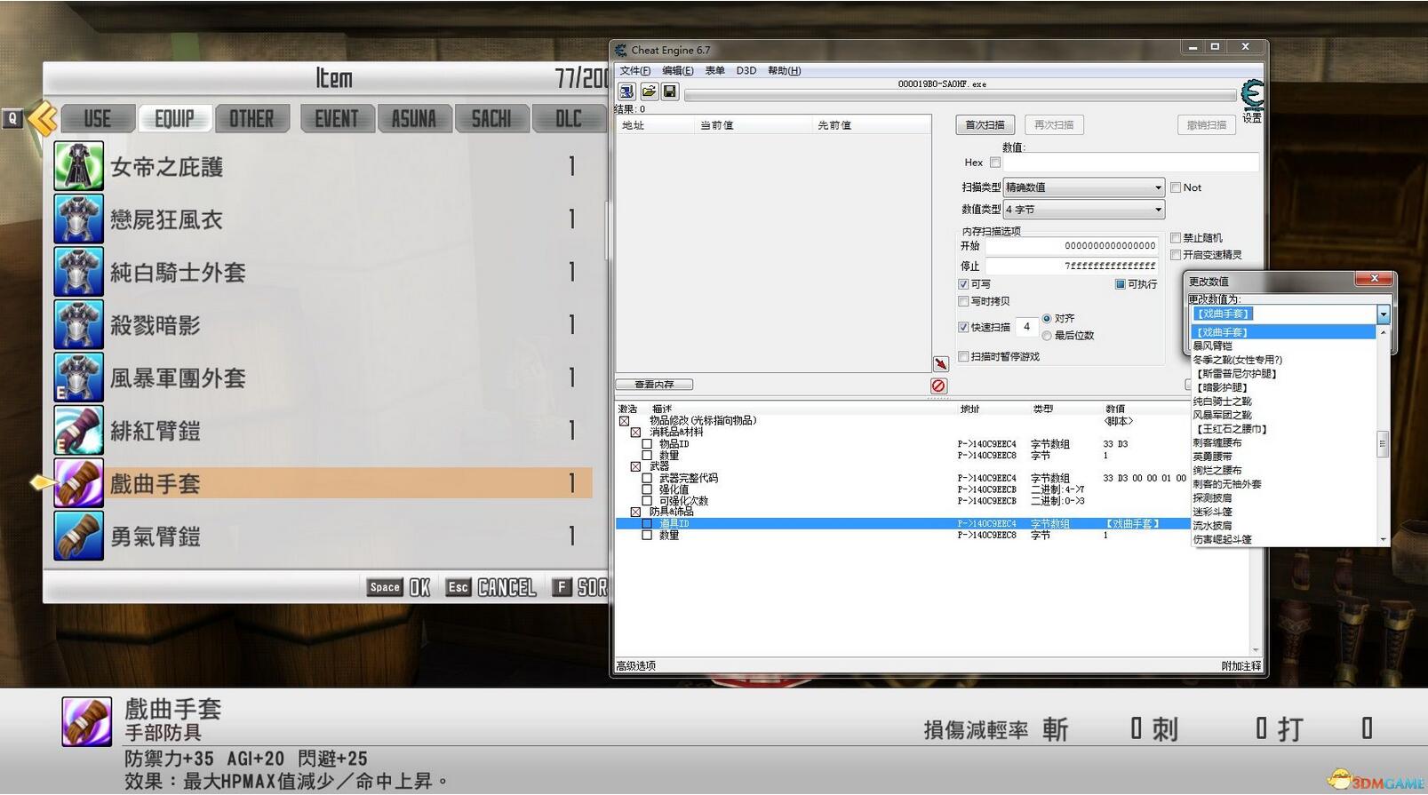Viewport: 1428px width, 795px height.
Task: Click 戲曲手套 icon in description bar
Action: (x=86, y=721)
